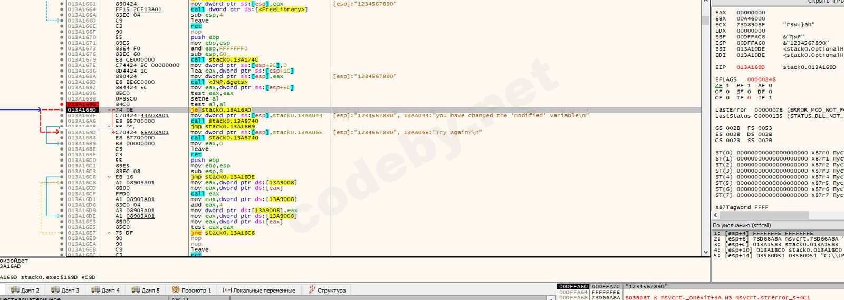Toggle breakpoint dot at address 013A16E7

[x=62, y=233]
